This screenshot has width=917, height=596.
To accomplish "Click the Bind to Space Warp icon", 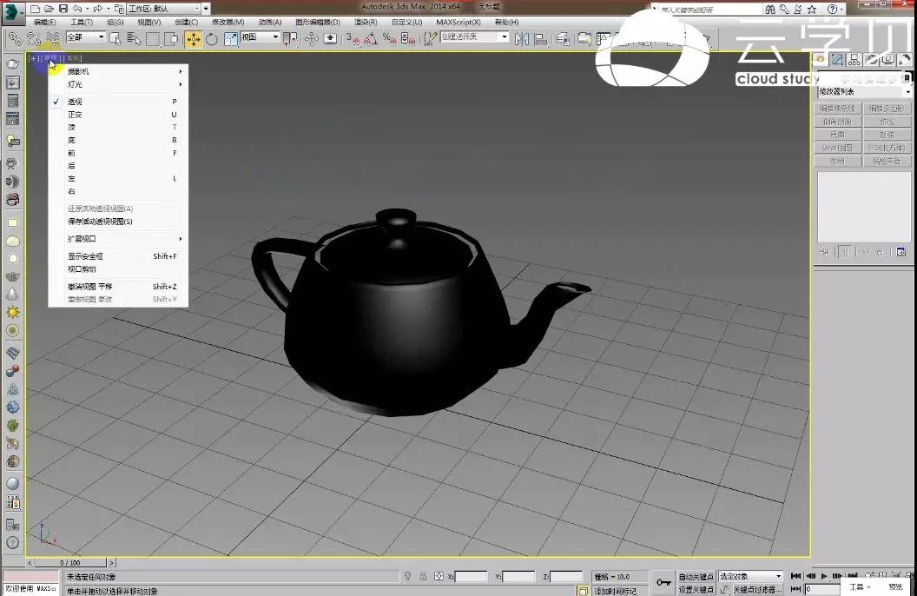I will point(53,39).
